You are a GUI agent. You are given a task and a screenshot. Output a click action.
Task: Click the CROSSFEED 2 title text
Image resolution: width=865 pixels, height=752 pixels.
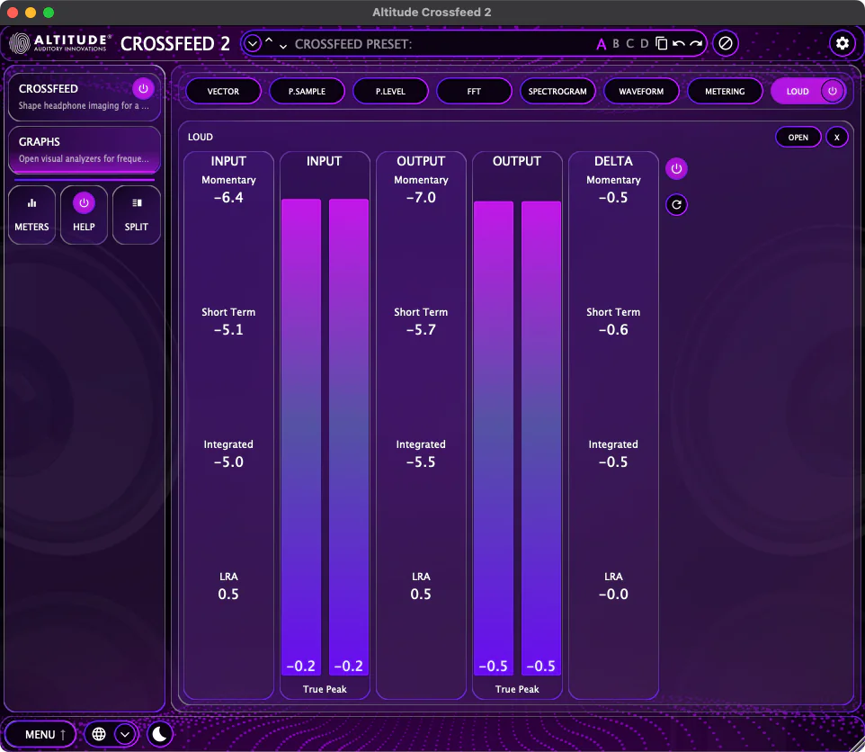coord(174,43)
